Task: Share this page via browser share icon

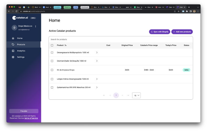Action: [x=175, y=11]
